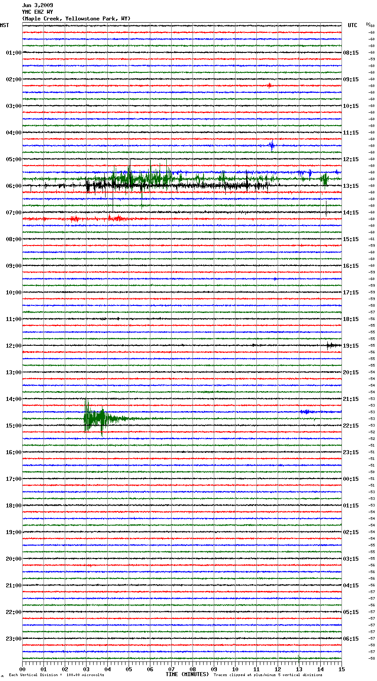
Task: Click the blue burst on the 04:30 trace
Action: tap(272, 146)
